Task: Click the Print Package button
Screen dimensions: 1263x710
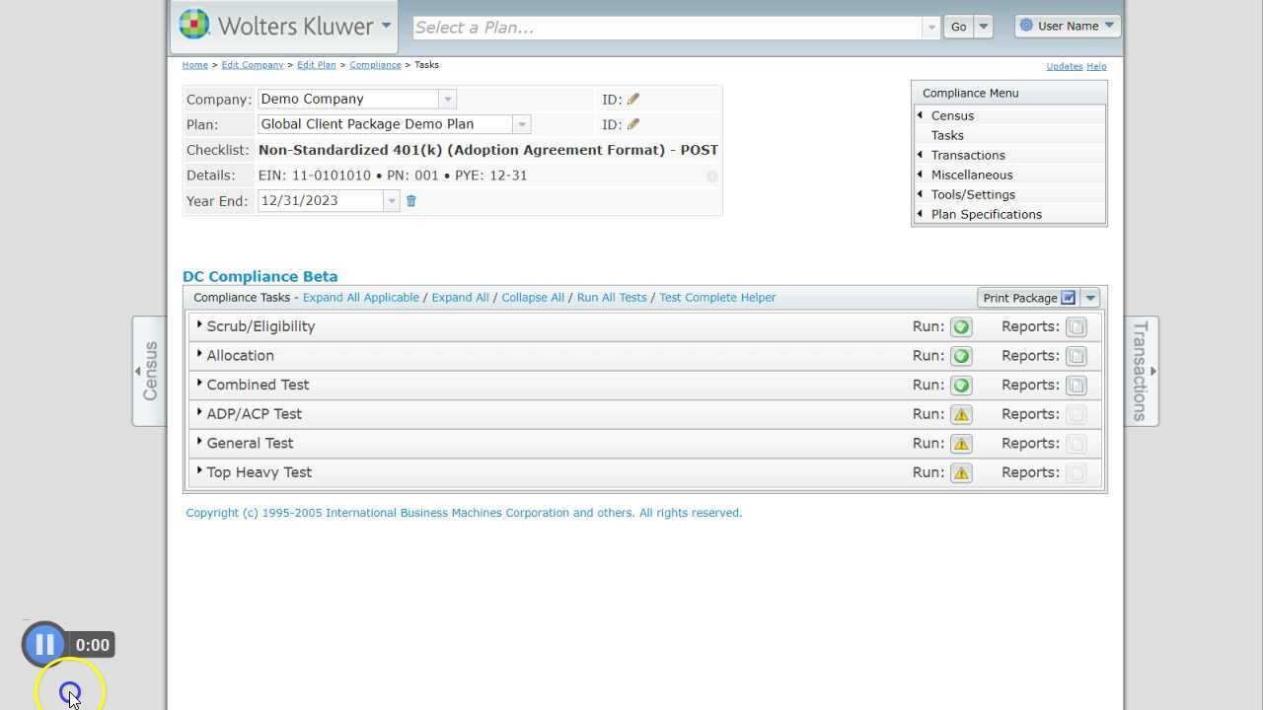Action: point(1029,298)
